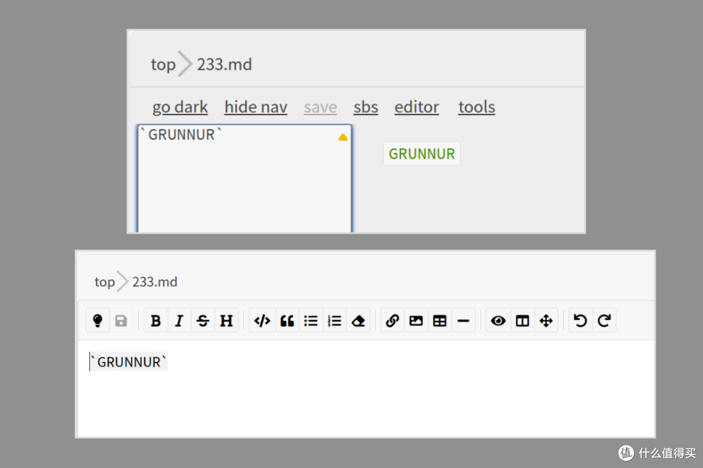Viewport: 703px width, 468px height.
Task: Click the greyed save link
Action: point(320,107)
